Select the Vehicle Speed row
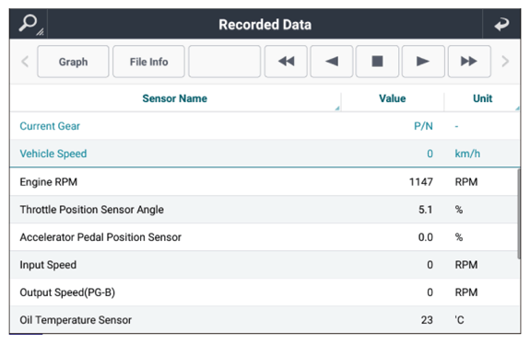 [265, 154]
